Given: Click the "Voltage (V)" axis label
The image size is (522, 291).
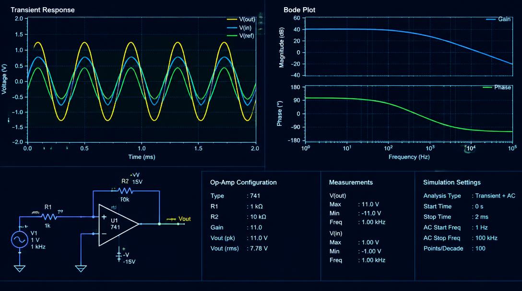Looking at the screenshot, I should pos(4,79).
